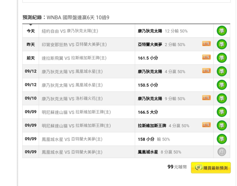Screen dimensions: 237x186
Task: Click 主推 badge in 09/12 康乃狄克太陽 4分贏 row
Action: click(x=206, y=71)
